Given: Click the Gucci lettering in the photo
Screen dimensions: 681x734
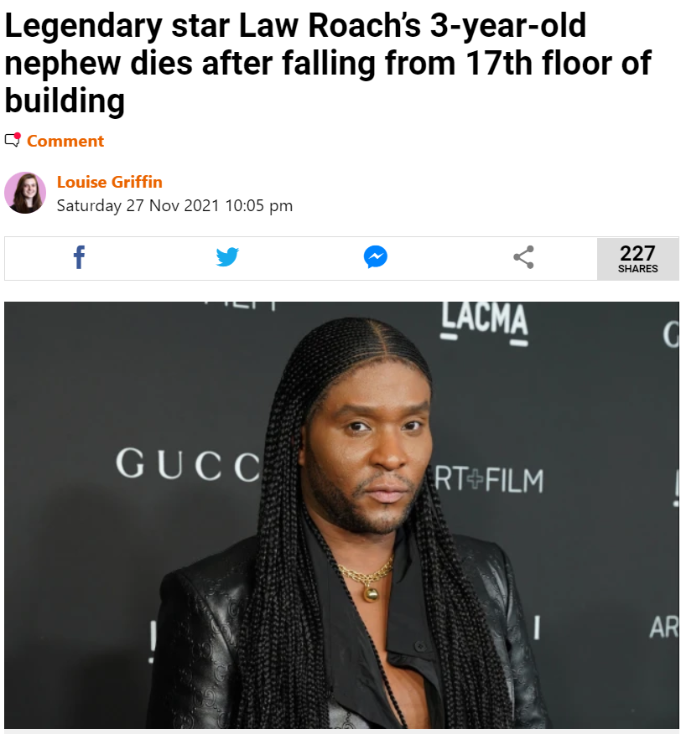Looking at the screenshot, I should pos(188,464).
